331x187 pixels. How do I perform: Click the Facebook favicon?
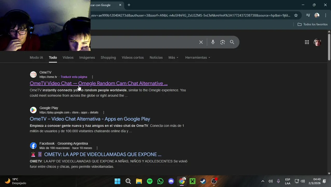tap(33, 145)
